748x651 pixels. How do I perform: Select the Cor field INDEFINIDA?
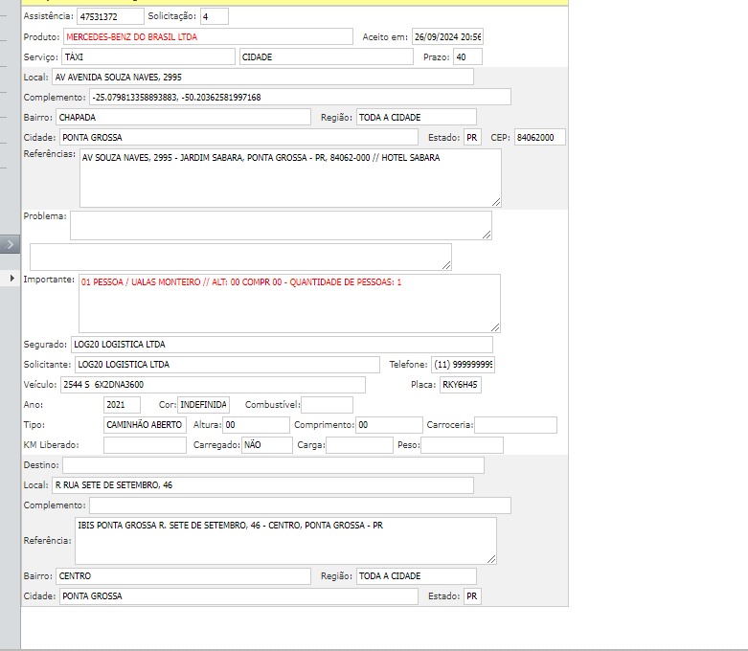point(203,404)
